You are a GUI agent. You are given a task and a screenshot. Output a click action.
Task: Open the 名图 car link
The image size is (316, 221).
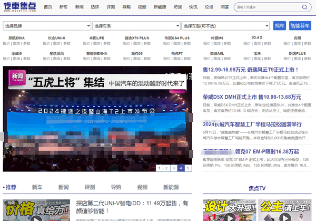click(x=297, y=38)
